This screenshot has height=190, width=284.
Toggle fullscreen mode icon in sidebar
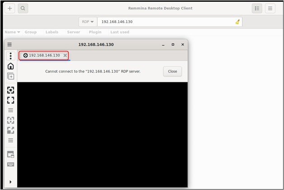coord(11,100)
